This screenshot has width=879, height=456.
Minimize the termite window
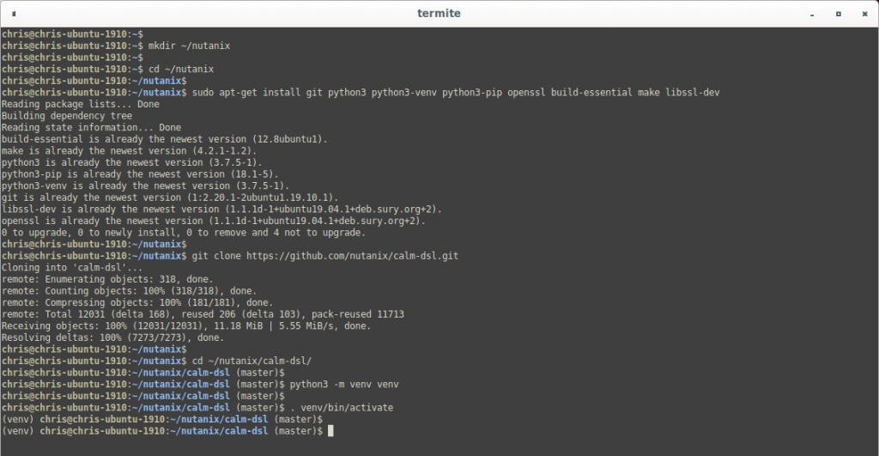pyautogui.click(x=812, y=14)
